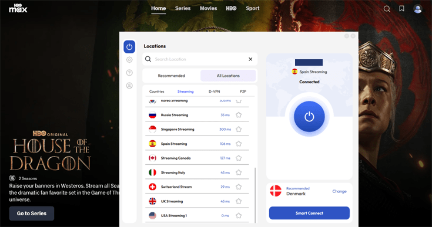Viewport: 432px width, 227px height.
Task: Open the VPN help question-mark icon
Action: pyautogui.click(x=129, y=73)
